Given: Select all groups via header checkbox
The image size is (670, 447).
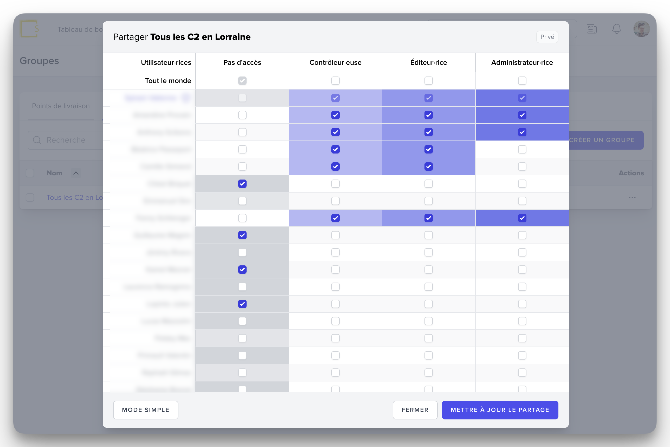Looking at the screenshot, I should pos(30,173).
